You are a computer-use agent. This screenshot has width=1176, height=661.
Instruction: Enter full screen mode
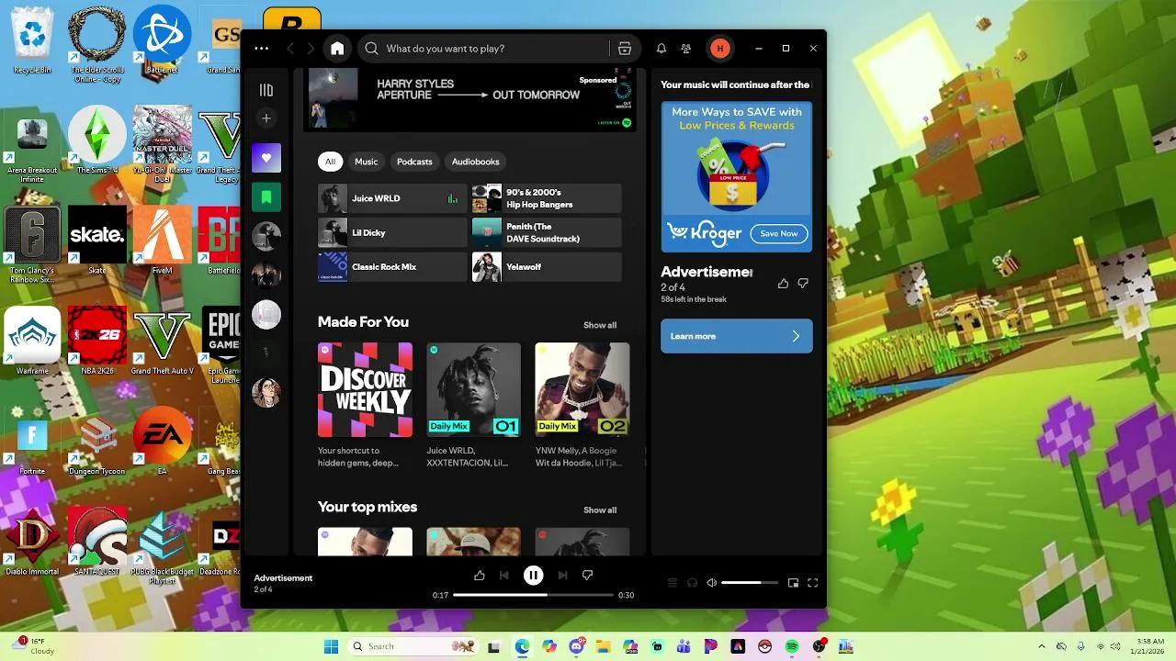[x=812, y=583]
